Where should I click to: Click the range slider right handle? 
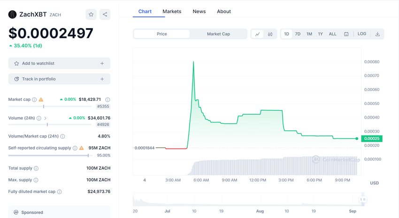click(362, 199)
